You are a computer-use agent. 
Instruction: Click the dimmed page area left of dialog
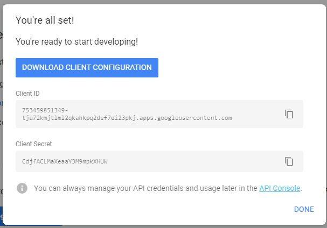coord(1,134)
